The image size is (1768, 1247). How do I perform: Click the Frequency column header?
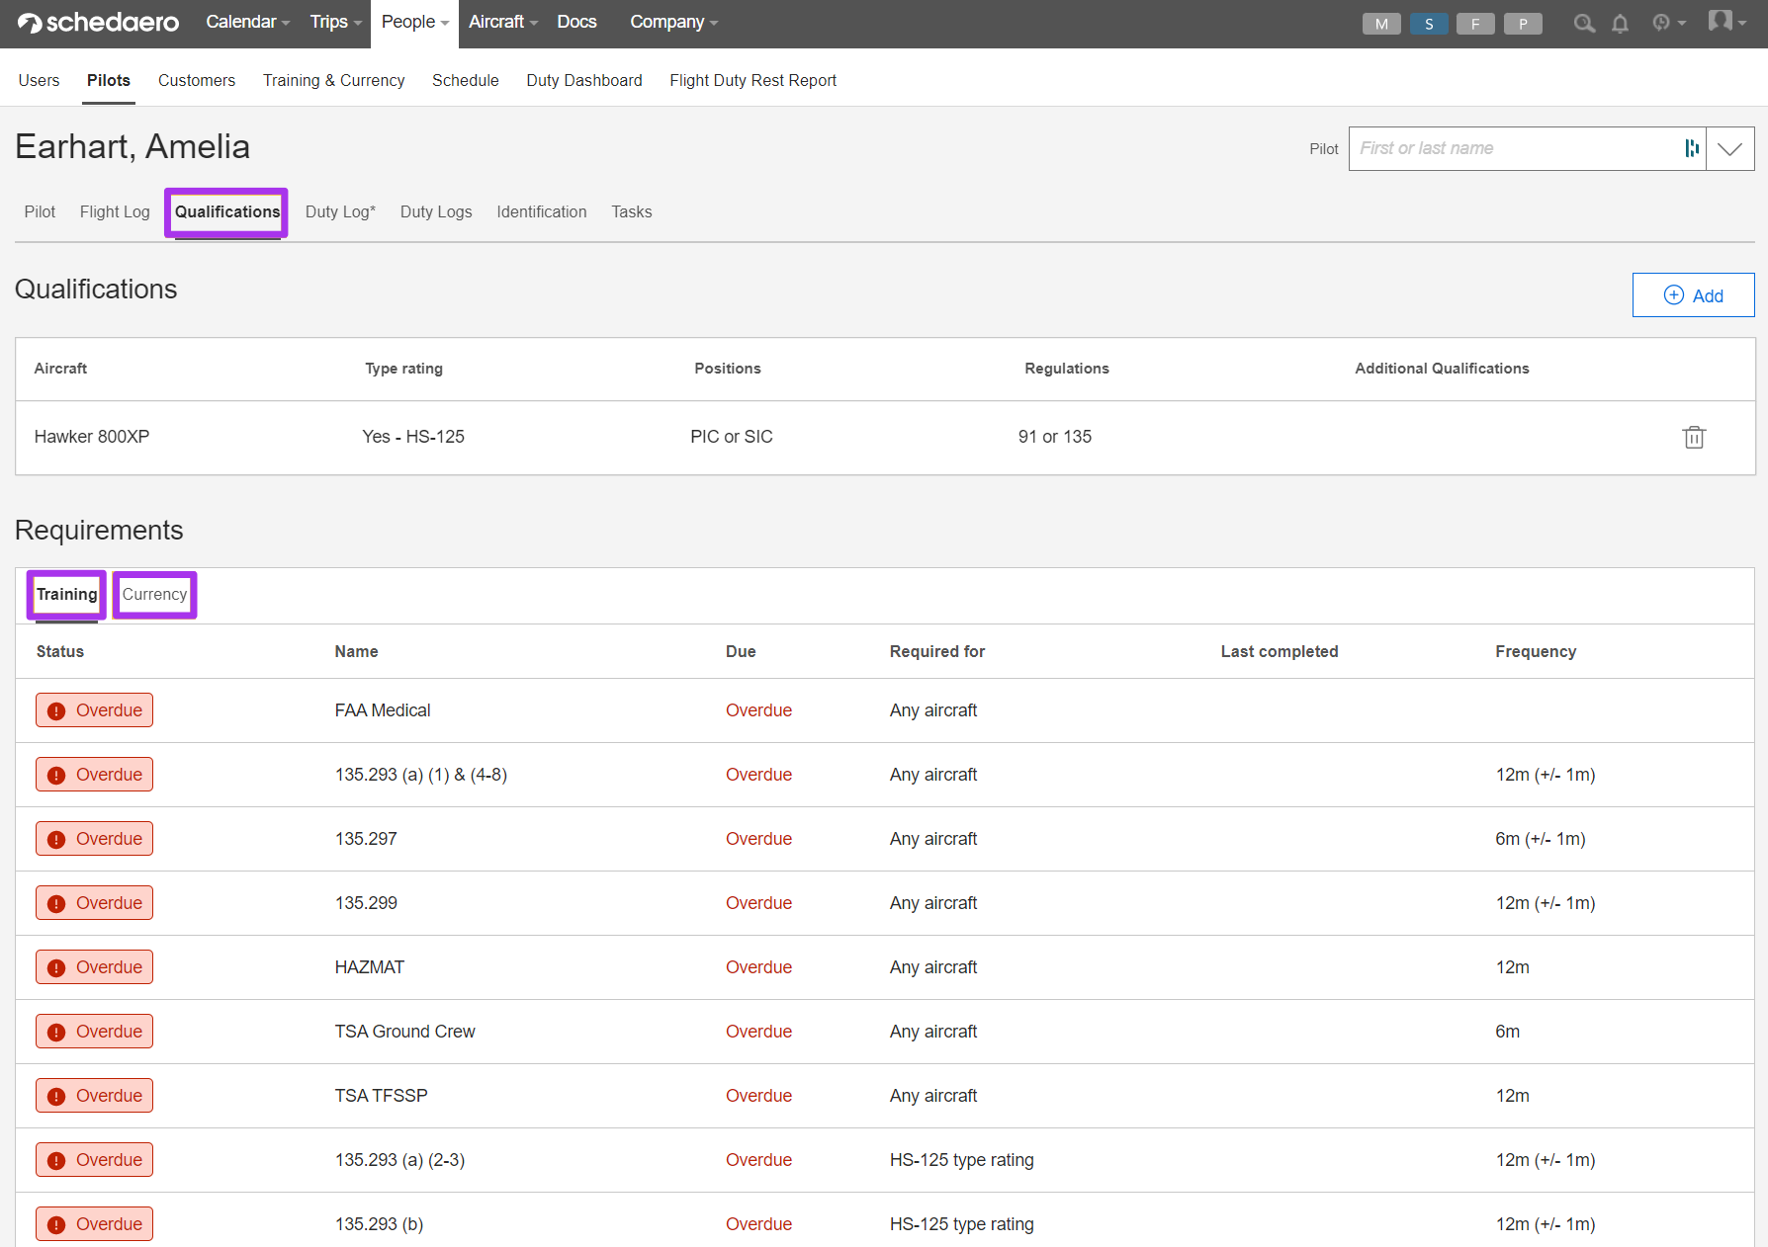point(1536,651)
